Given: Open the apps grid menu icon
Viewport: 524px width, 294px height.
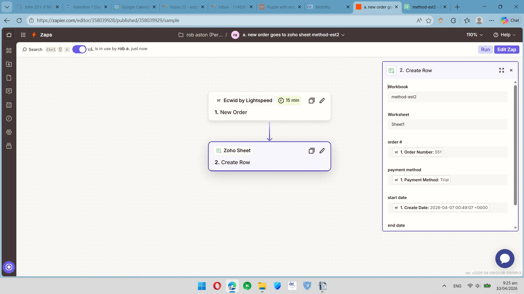Looking at the screenshot, I should click(x=23, y=35).
